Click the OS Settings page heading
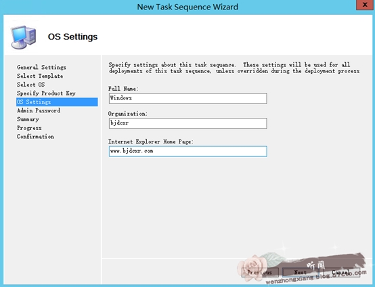The image size is (375, 287). coord(72,37)
